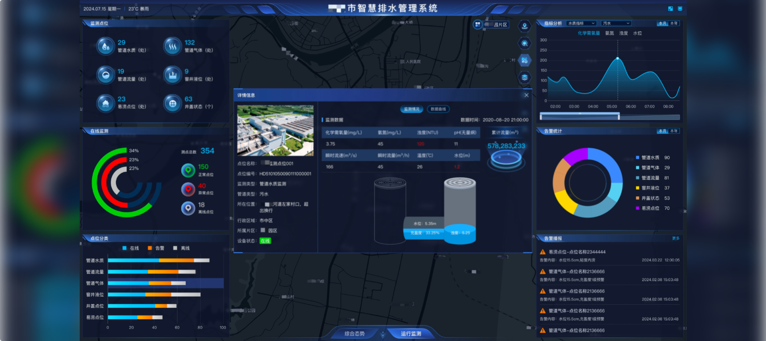Viewport: 766px width, 341px height.
Task: Click the map location pin tool icon
Action: click(525, 26)
